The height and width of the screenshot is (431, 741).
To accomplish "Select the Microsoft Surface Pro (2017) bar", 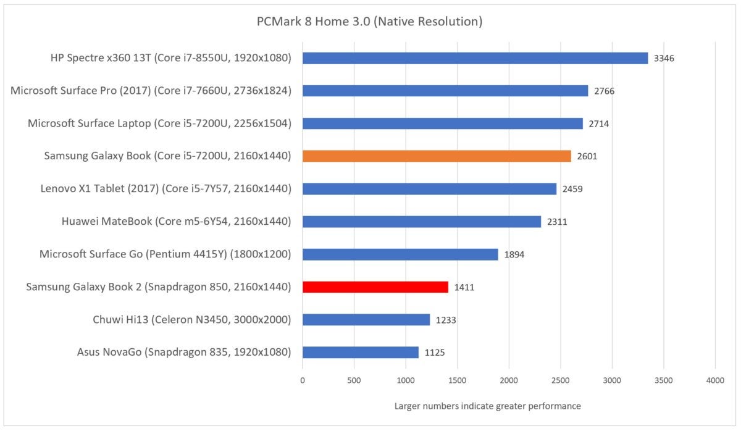I will pos(445,91).
